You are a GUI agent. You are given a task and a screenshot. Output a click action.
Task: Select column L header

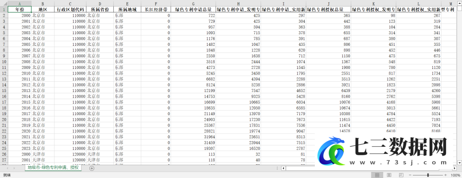[x=419, y=4]
